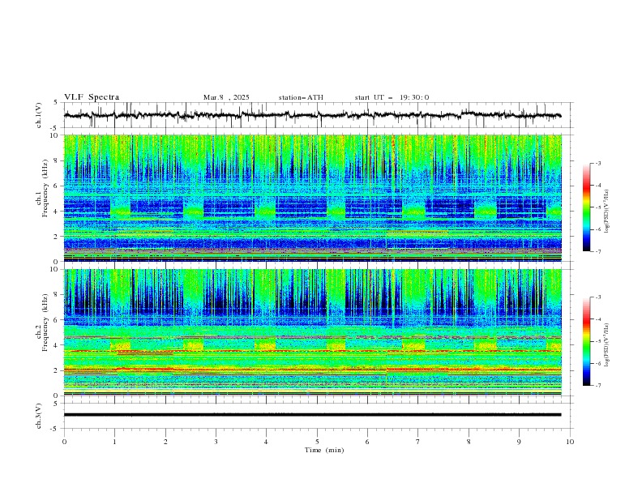642x496 pixels.
Task: Click the 'start UT = 19:30:0' label
Action: (392, 97)
